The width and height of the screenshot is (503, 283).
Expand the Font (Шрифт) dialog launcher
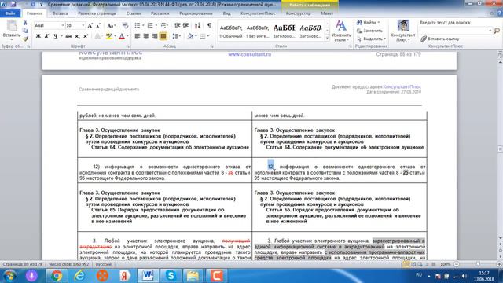coord(127,46)
